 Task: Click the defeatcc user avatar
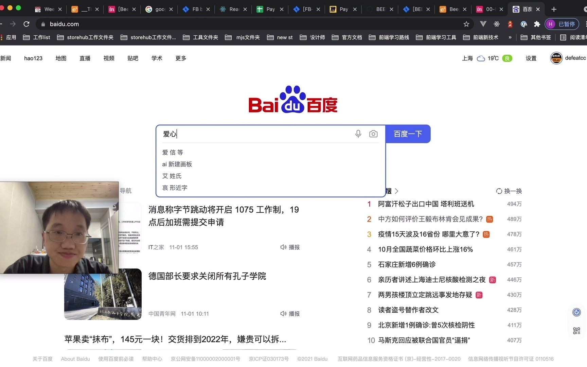pos(556,58)
